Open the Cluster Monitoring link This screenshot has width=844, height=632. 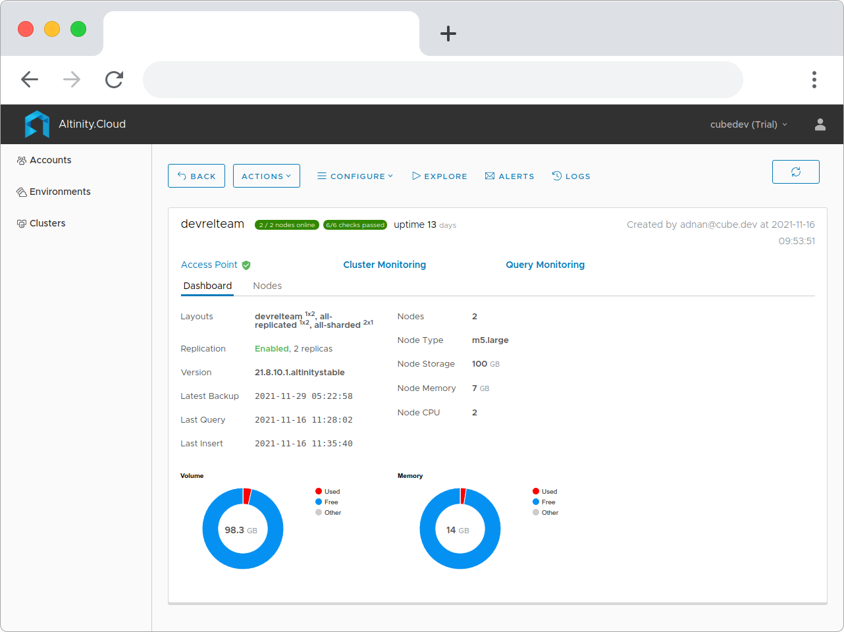[x=384, y=265]
